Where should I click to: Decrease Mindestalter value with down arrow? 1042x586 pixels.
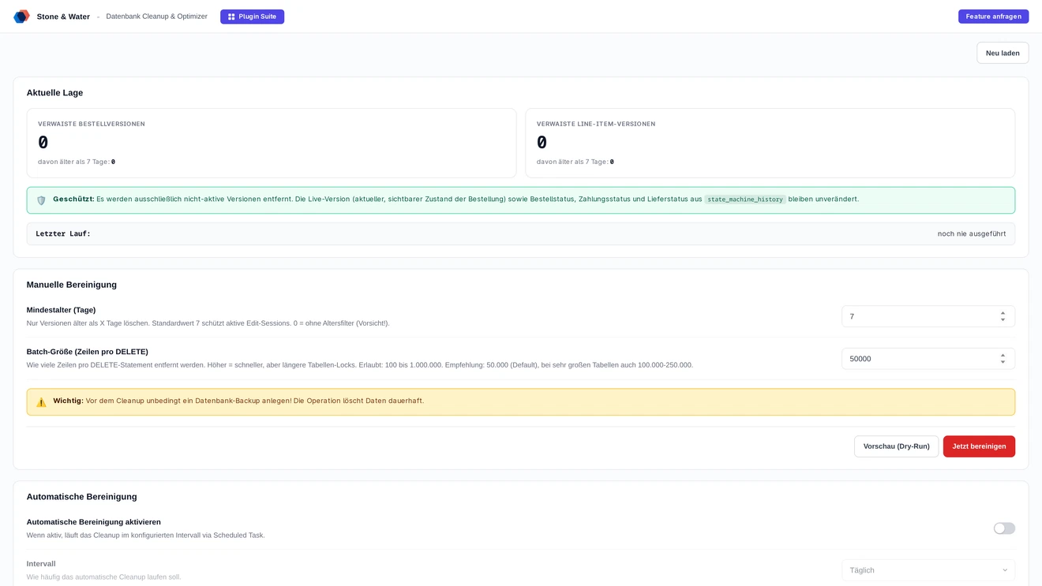click(1003, 320)
